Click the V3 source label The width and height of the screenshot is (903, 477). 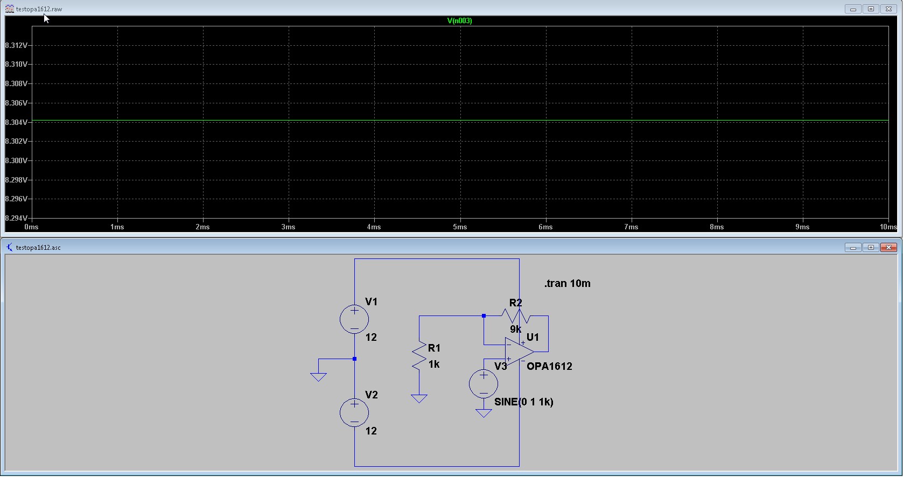pyautogui.click(x=501, y=366)
